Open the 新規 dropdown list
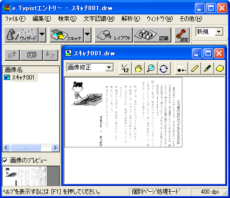Viewport: 230px width, 198px height. click(x=209, y=32)
